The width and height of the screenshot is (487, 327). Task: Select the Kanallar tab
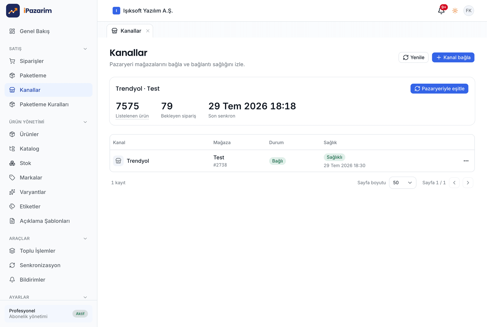(x=130, y=31)
